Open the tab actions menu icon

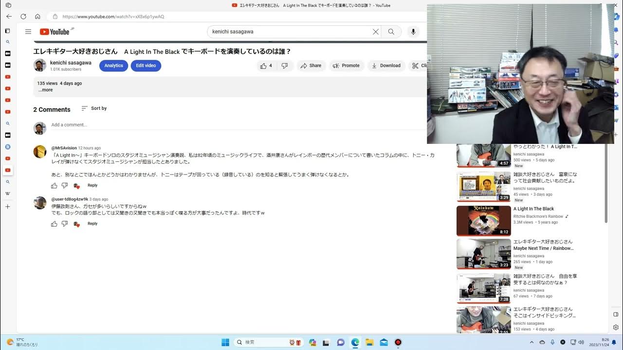8,5
